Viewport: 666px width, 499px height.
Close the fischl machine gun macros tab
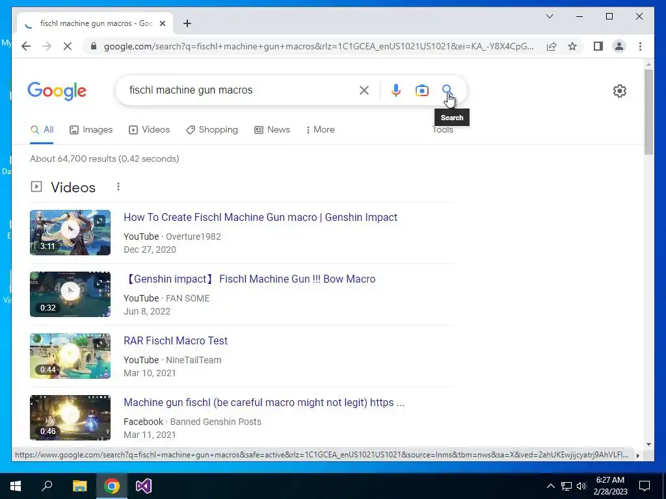tap(162, 23)
